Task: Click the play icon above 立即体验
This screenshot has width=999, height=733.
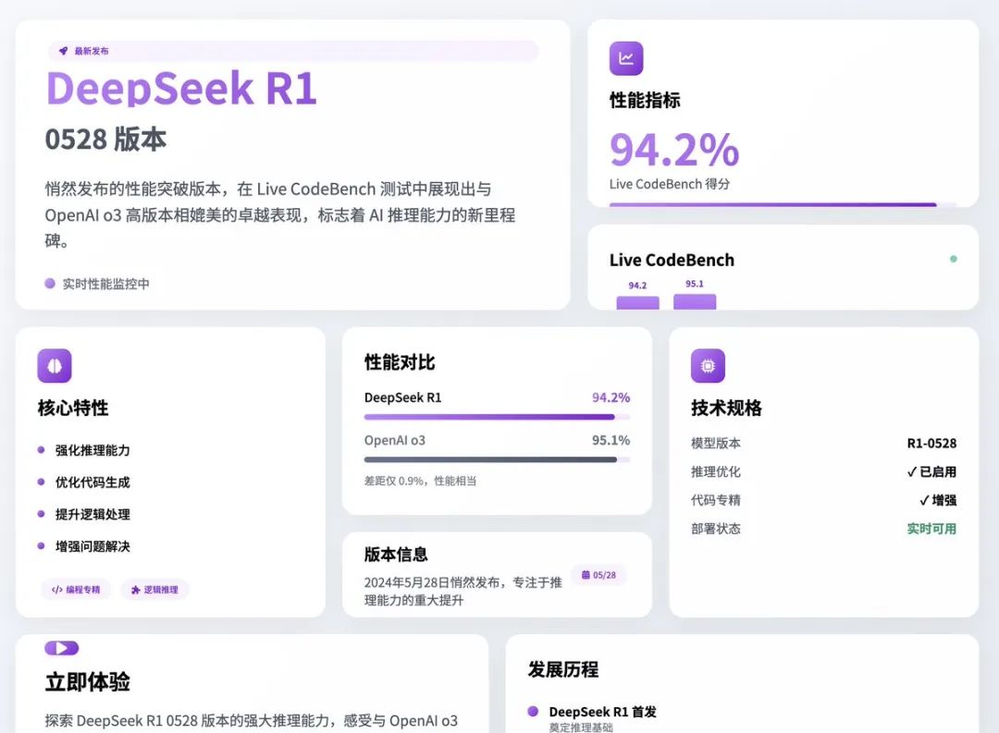Action: click(62, 648)
